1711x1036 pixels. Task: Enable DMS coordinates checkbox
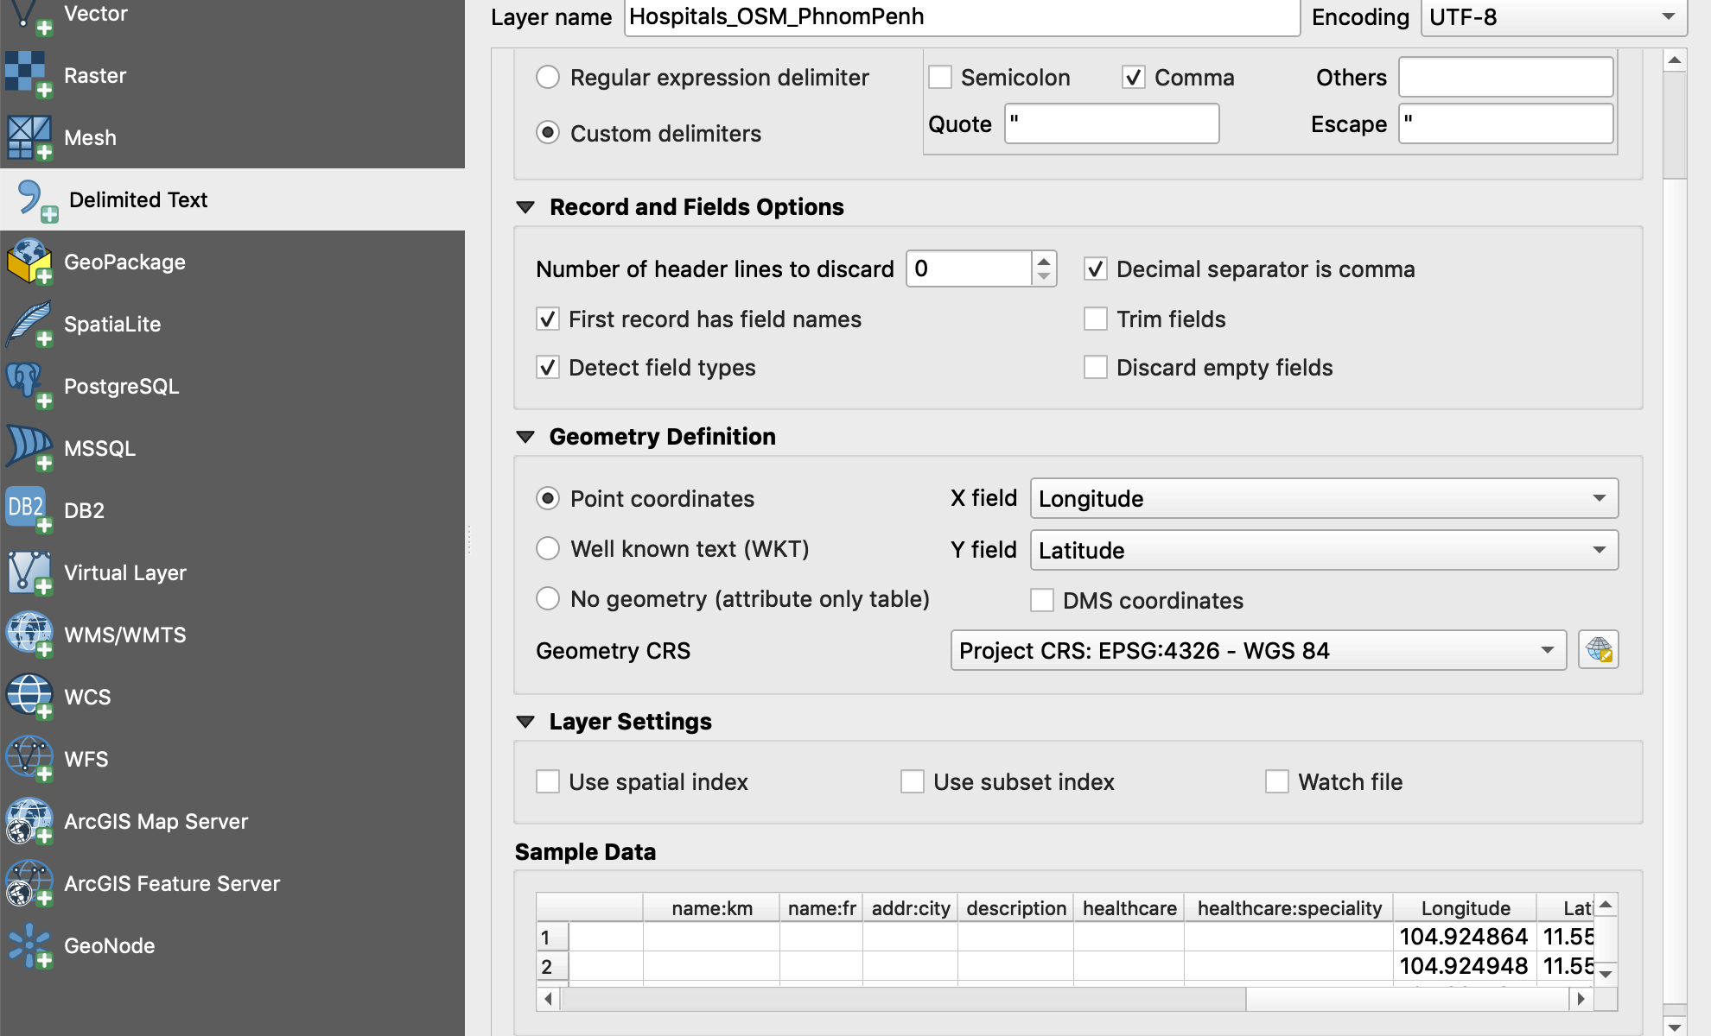click(x=1042, y=600)
